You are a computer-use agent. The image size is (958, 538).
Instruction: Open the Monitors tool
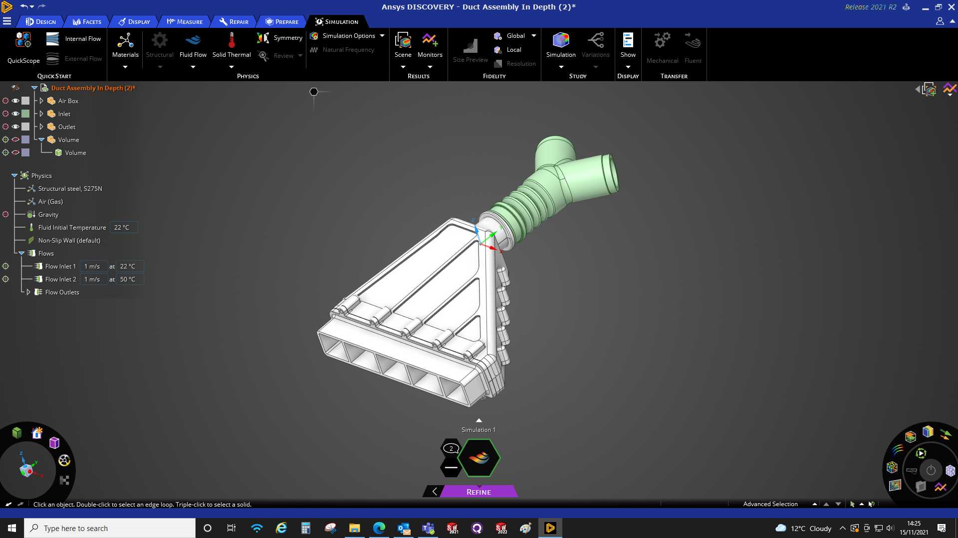pyautogui.click(x=430, y=45)
